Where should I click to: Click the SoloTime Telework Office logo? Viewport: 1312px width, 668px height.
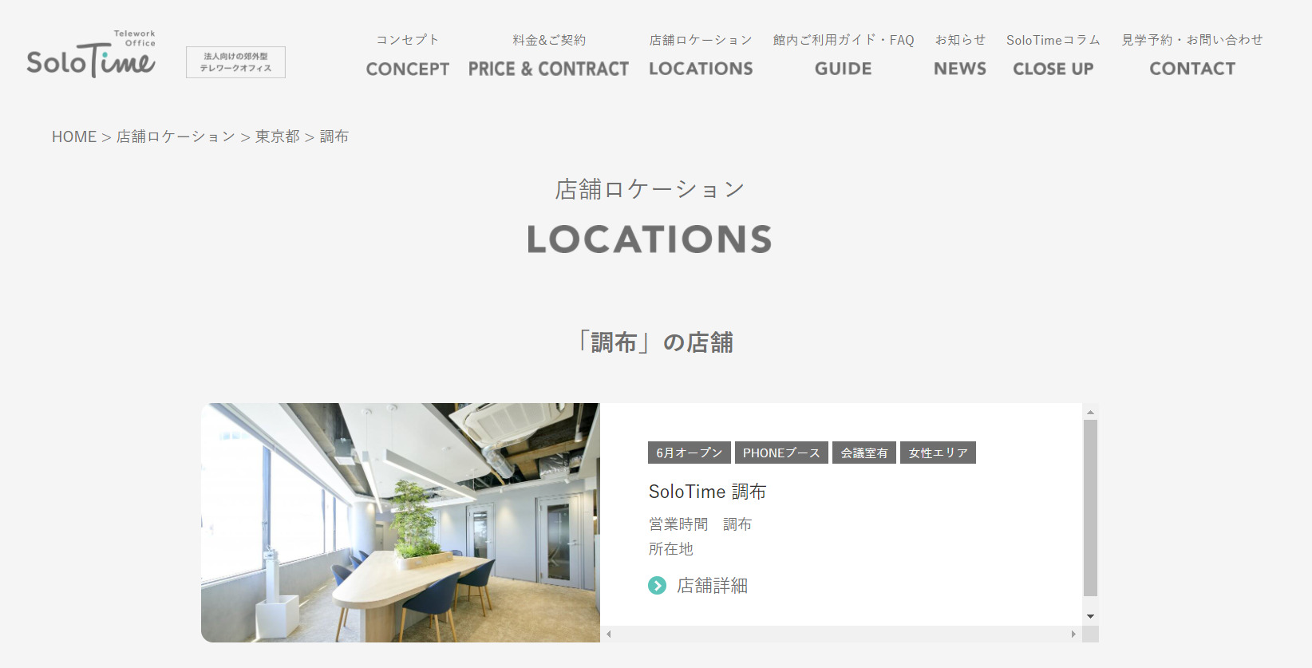pyautogui.click(x=91, y=54)
